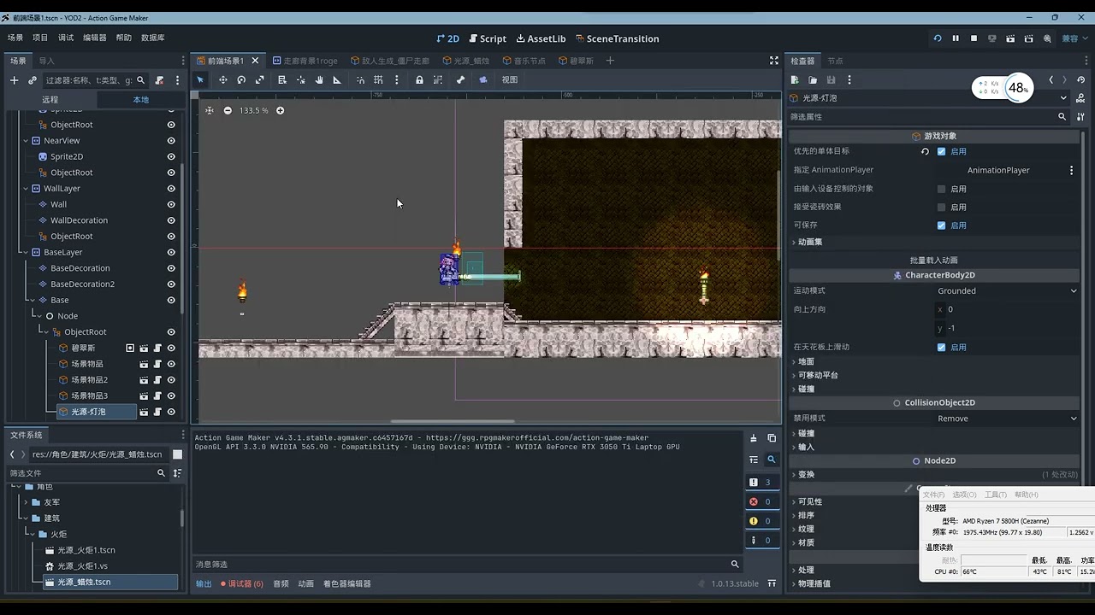This screenshot has width=1095, height=615.
Task: Enable 由输入设备控制的对象 checkbox
Action: point(941,189)
